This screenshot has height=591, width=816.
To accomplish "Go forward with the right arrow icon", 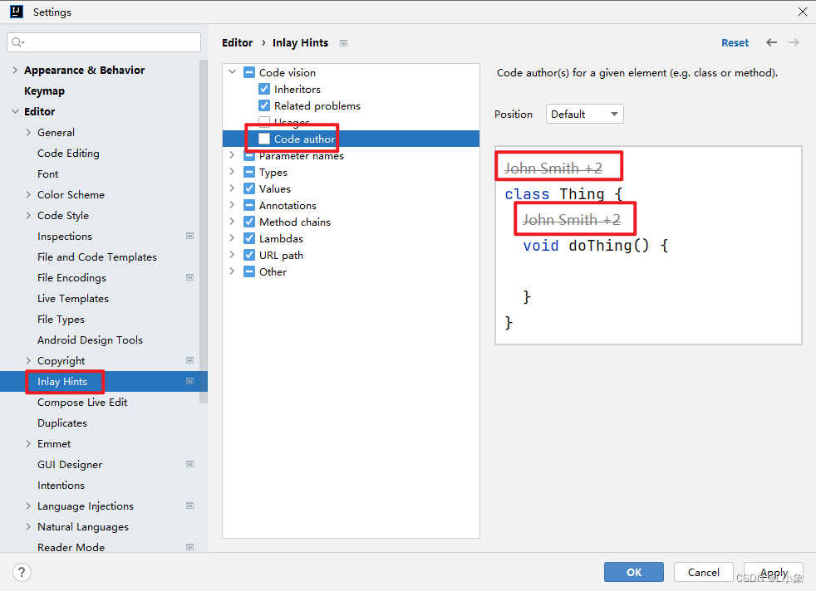I will coord(794,42).
